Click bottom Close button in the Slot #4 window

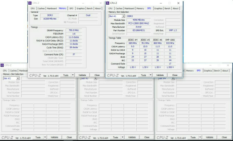pyautogui.click(x=224, y=137)
